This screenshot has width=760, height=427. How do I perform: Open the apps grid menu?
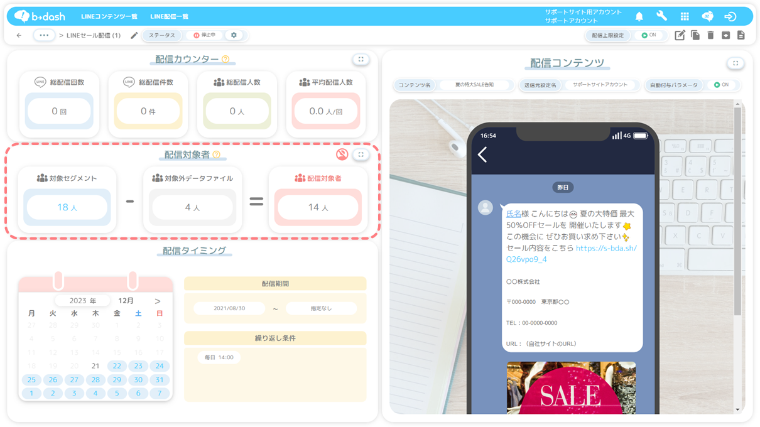point(685,16)
